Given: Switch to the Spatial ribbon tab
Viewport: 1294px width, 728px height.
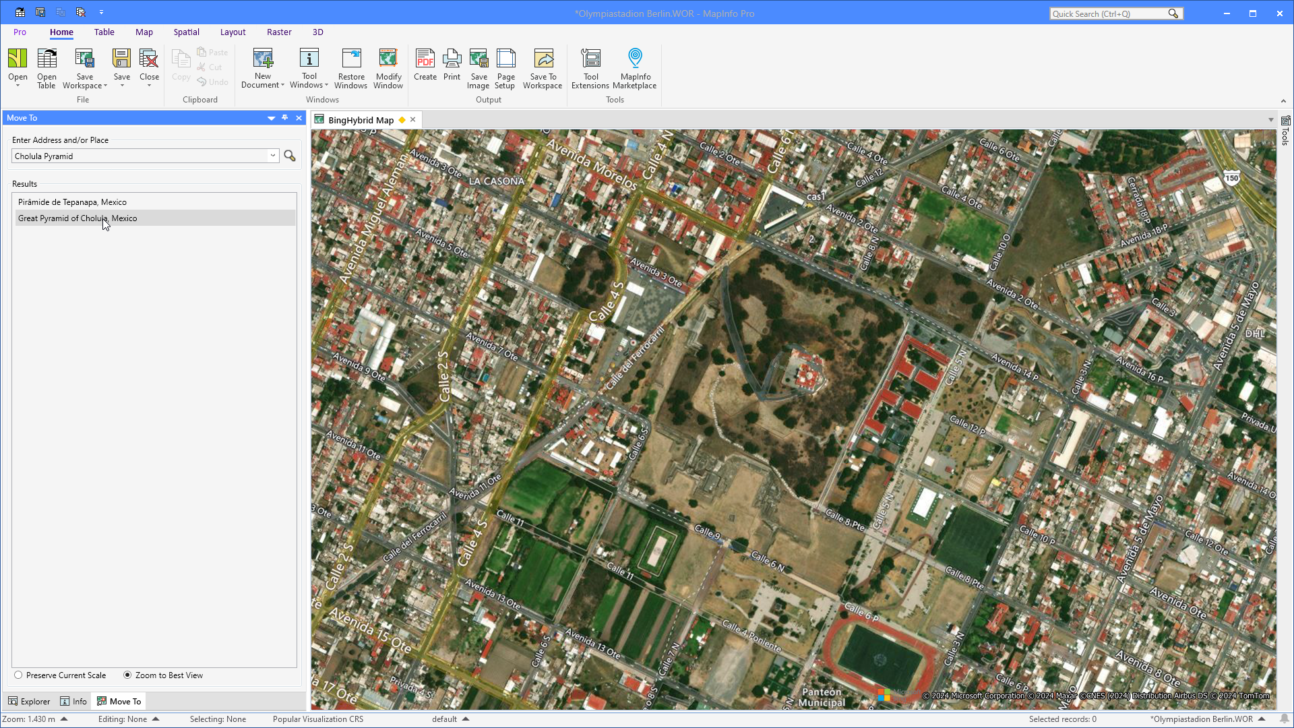Looking at the screenshot, I should [186, 32].
